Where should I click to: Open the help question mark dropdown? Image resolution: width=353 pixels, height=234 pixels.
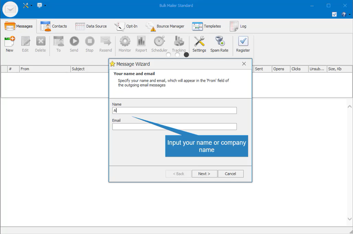coord(346,14)
